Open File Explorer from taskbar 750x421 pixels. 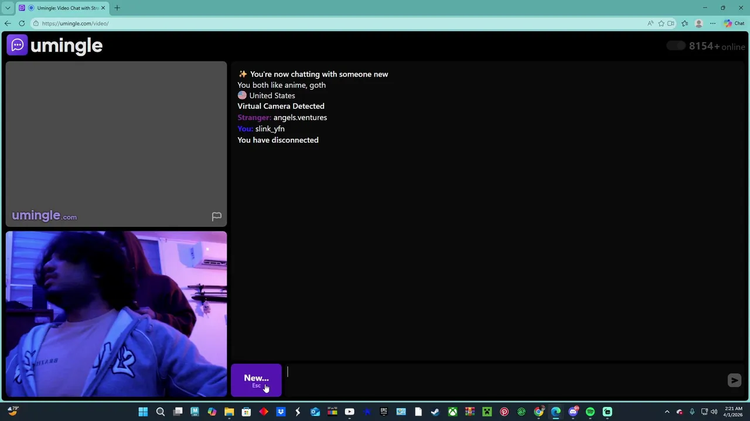229,412
